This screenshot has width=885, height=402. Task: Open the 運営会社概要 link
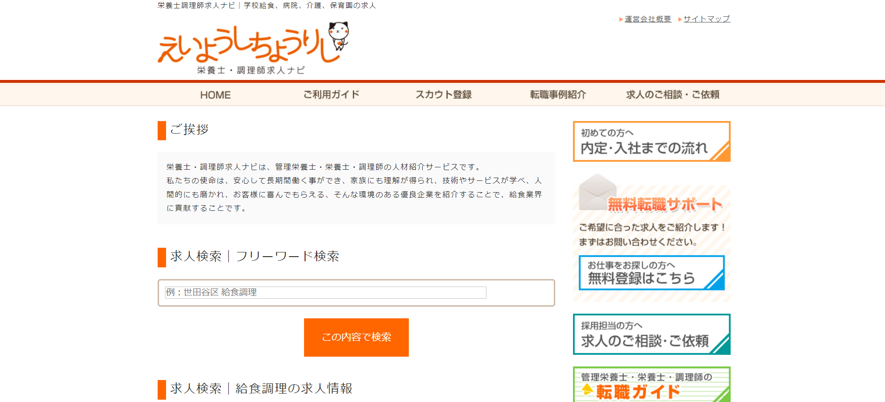tap(648, 19)
